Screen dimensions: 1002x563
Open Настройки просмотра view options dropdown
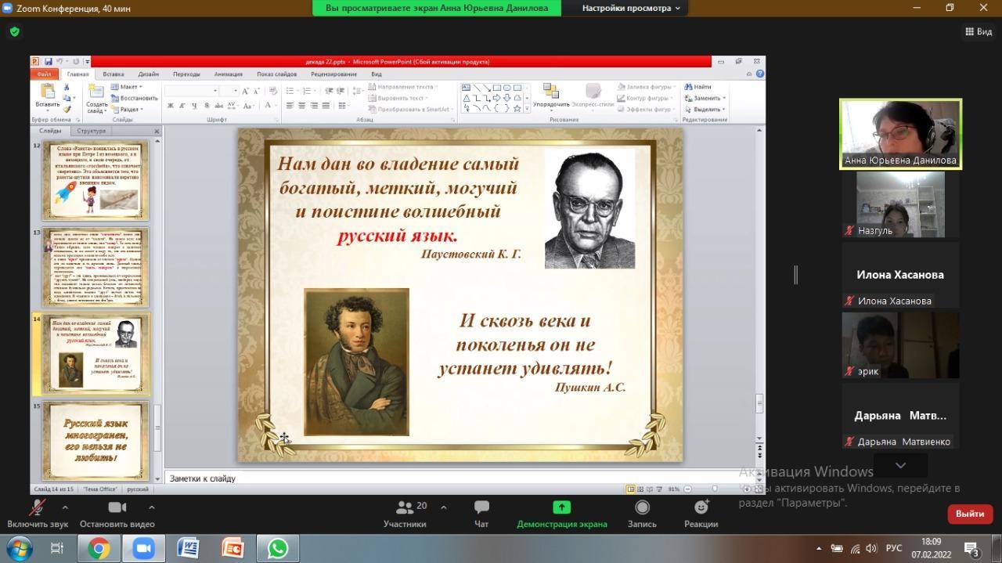coord(631,8)
